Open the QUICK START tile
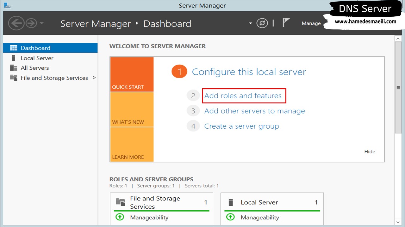This screenshot has height=227, width=405. point(132,74)
